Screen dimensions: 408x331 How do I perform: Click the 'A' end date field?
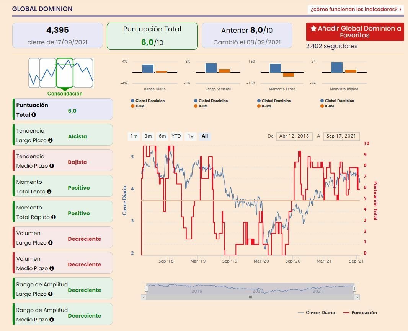[341, 136]
